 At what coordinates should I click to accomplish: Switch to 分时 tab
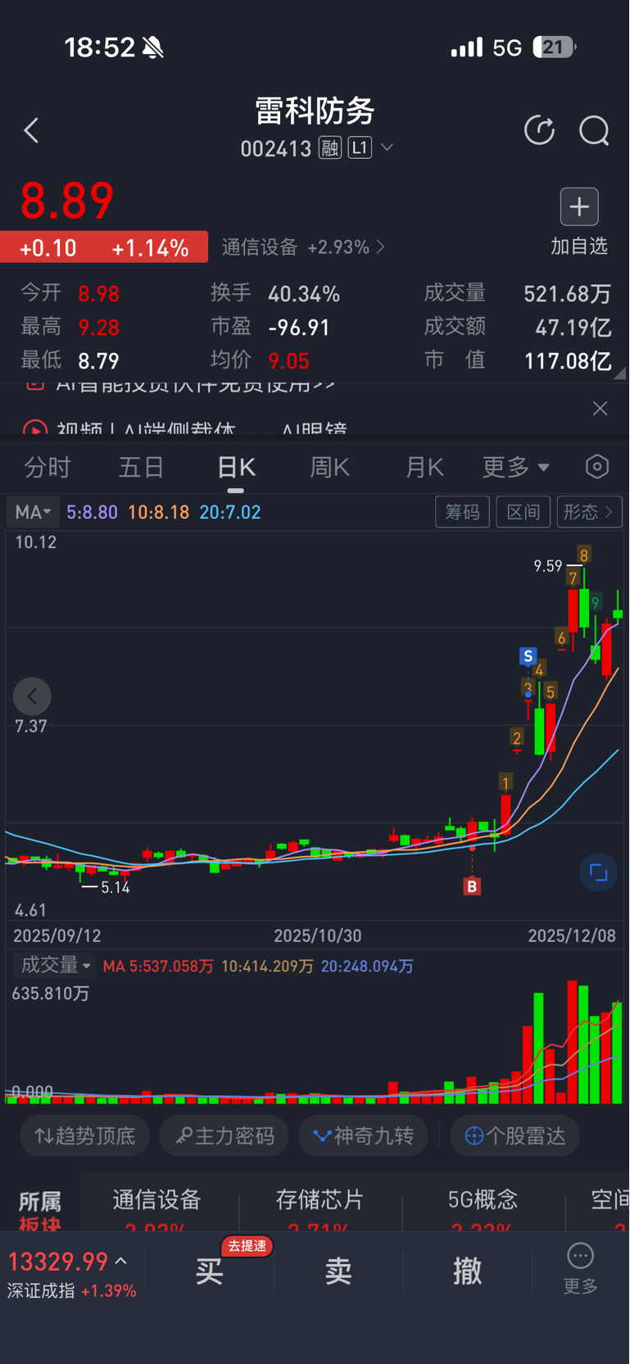[x=48, y=468]
